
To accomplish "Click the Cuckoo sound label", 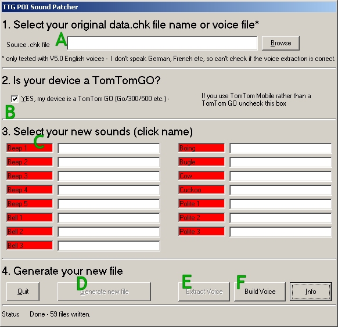I will tap(202, 190).
